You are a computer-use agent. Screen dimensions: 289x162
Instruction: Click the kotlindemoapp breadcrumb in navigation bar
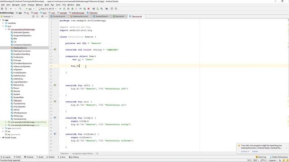(x=77, y=13)
